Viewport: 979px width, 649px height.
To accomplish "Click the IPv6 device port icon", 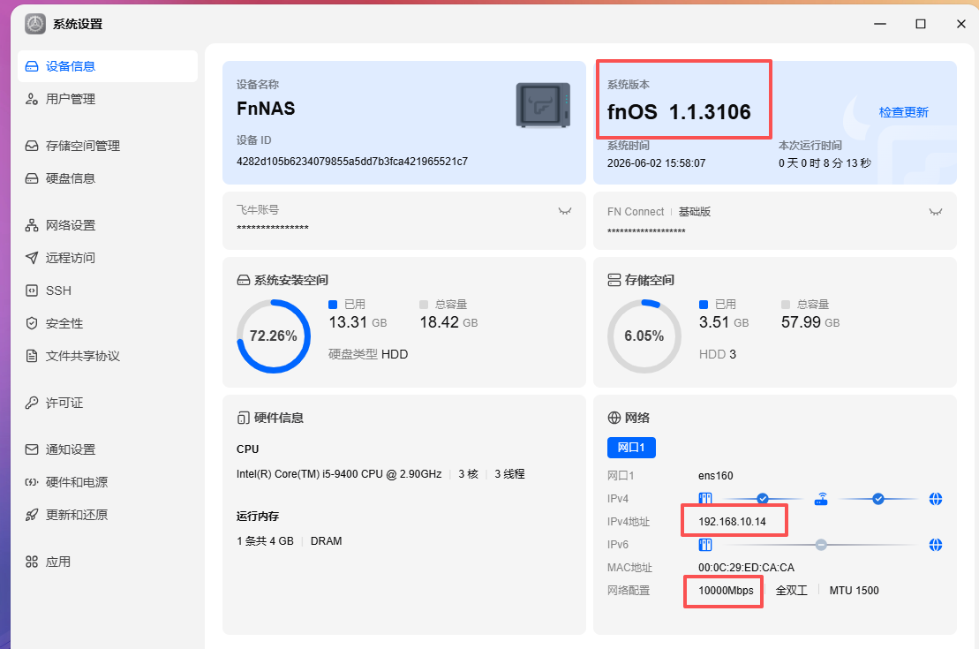I will [705, 545].
